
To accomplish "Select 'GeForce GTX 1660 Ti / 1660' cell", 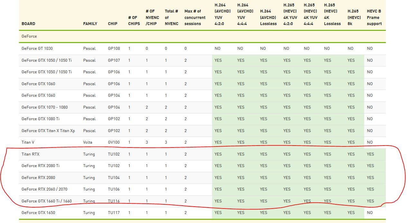I will click(x=47, y=201).
